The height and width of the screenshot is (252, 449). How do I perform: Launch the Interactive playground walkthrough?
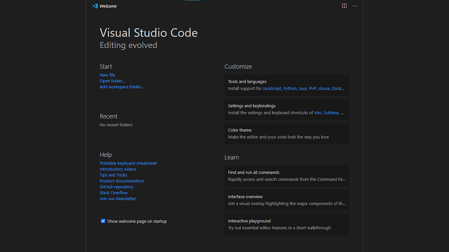[287, 224]
